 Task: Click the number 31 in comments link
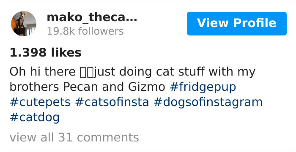click(65, 137)
